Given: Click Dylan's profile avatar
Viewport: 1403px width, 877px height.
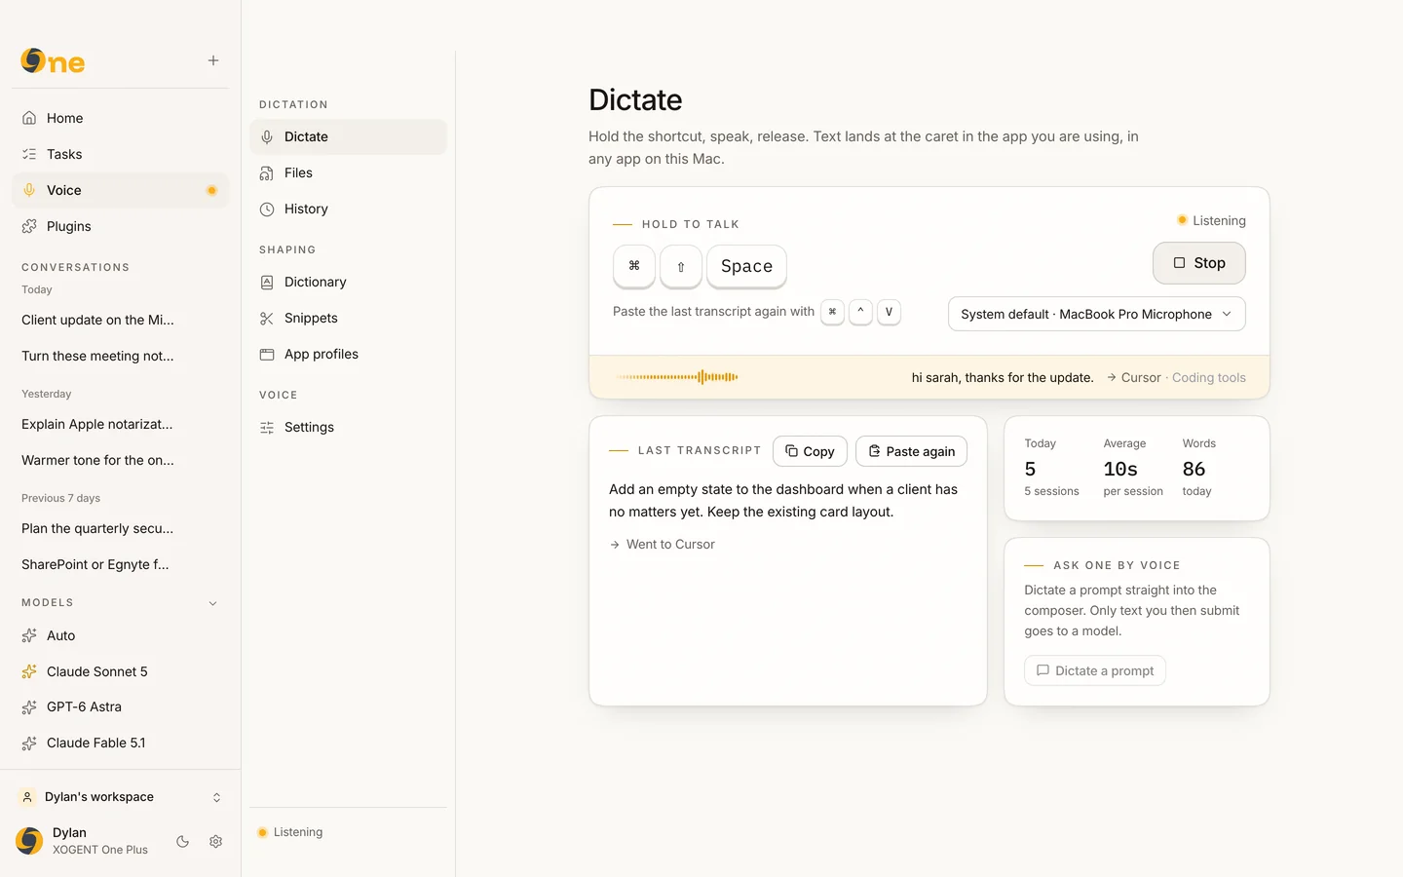Looking at the screenshot, I should click(29, 841).
